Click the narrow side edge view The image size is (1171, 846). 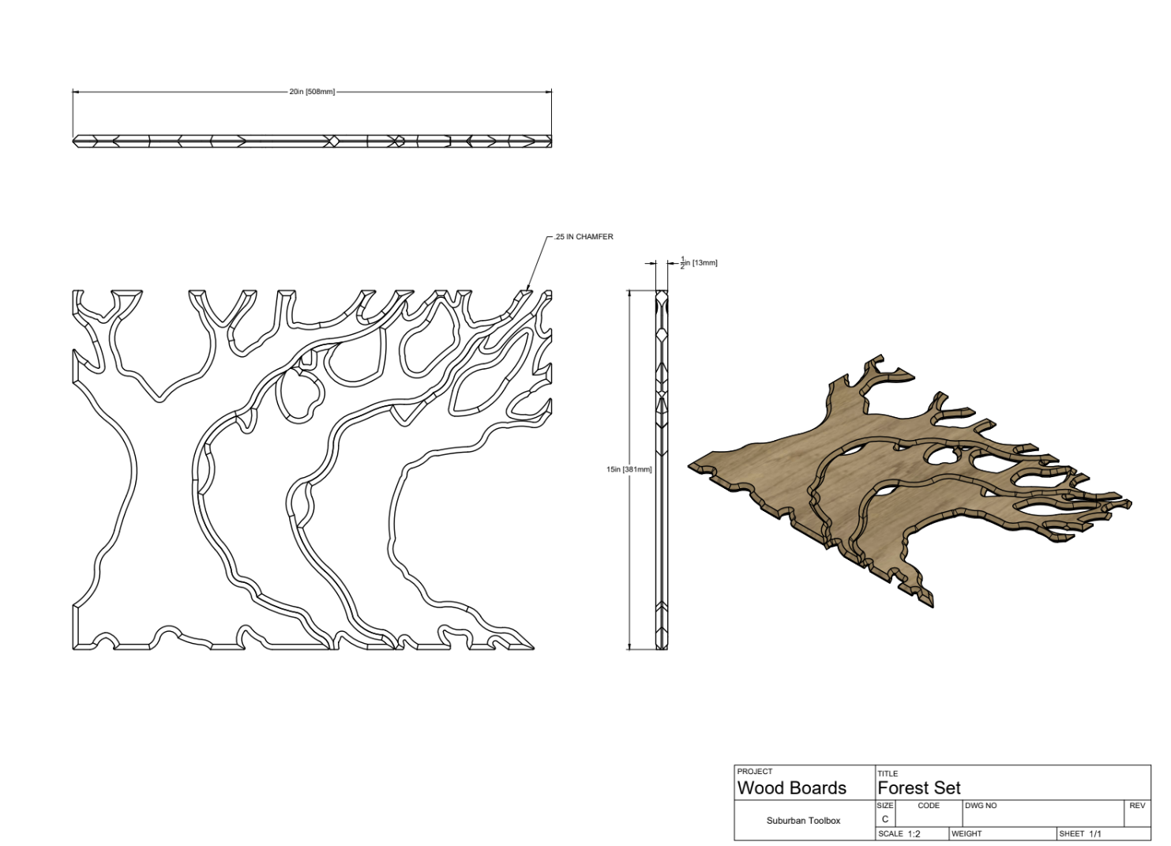click(662, 470)
